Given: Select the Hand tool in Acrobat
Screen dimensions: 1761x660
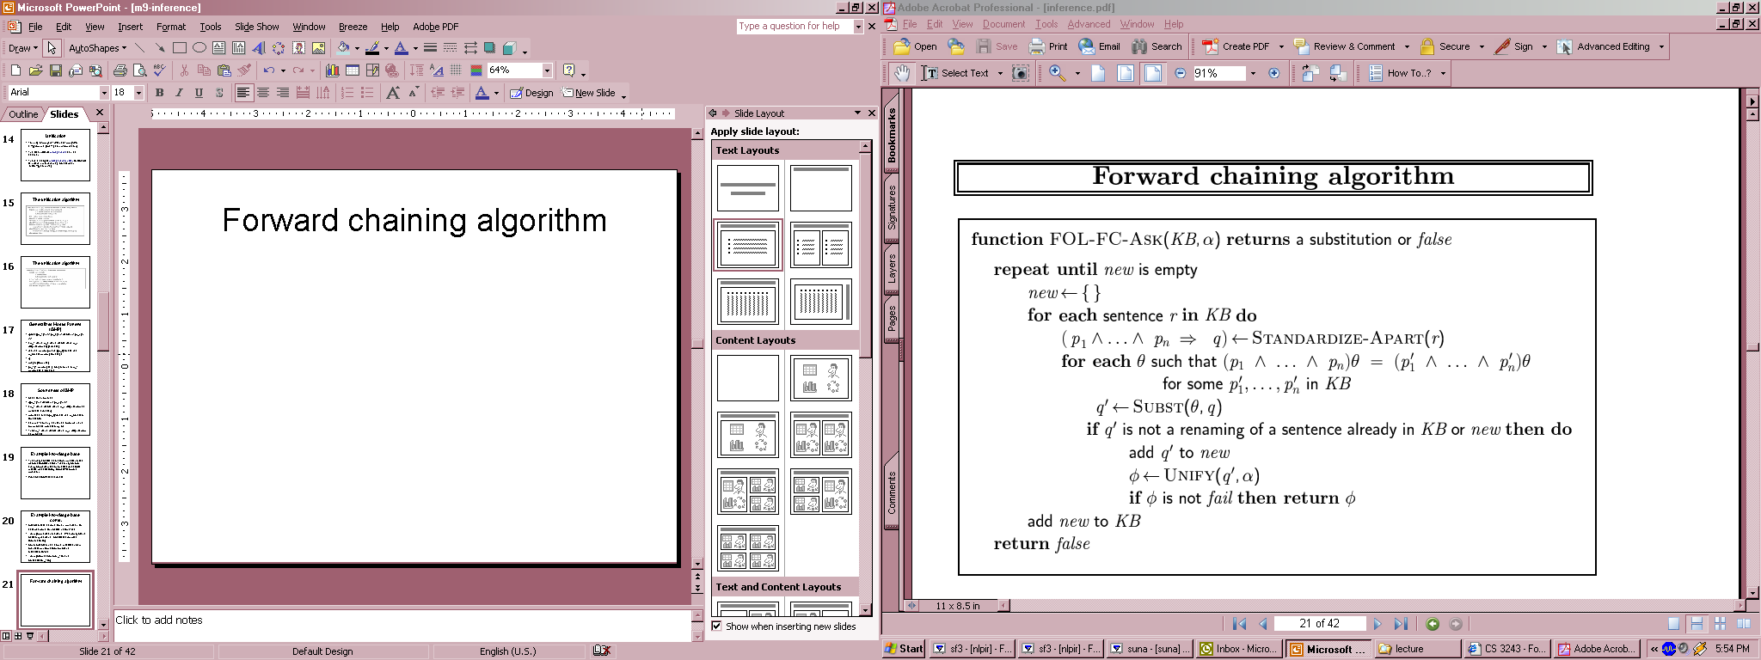Looking at the screenshot, I should [901, 73].
